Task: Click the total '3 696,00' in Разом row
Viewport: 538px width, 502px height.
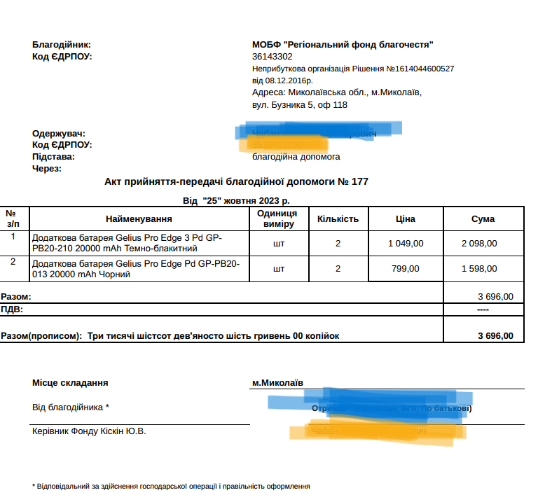Action: (495, 297)
